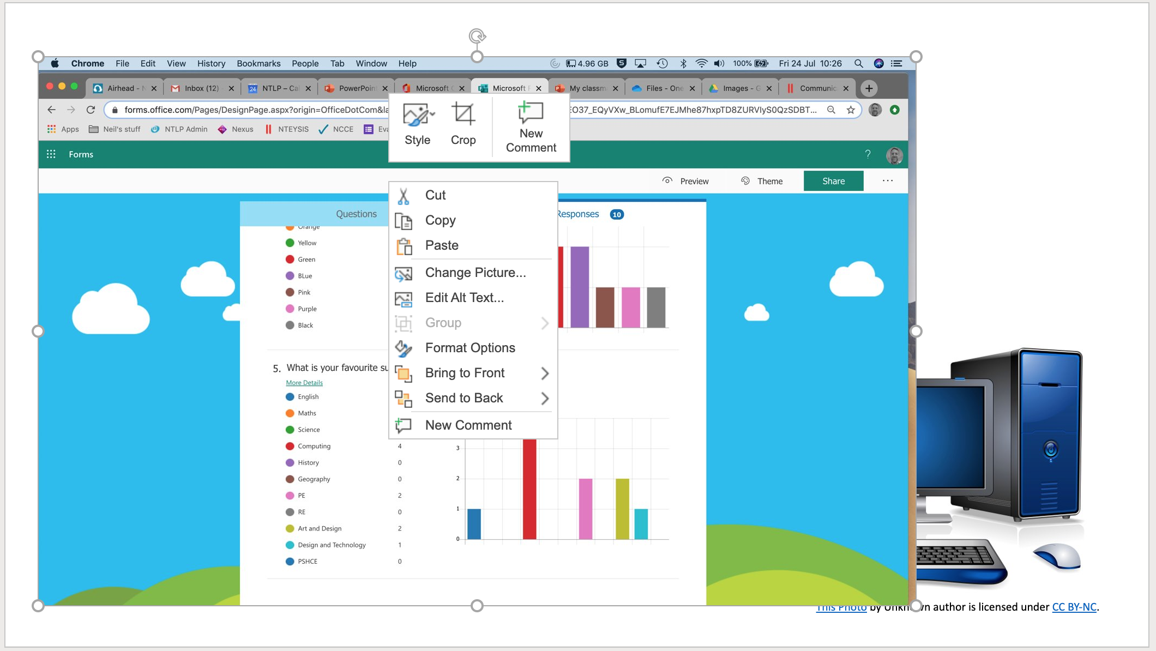Select Edit Alt Text... menu entry
Viewport: 1156px width, 651px height.
coord(473,298)
